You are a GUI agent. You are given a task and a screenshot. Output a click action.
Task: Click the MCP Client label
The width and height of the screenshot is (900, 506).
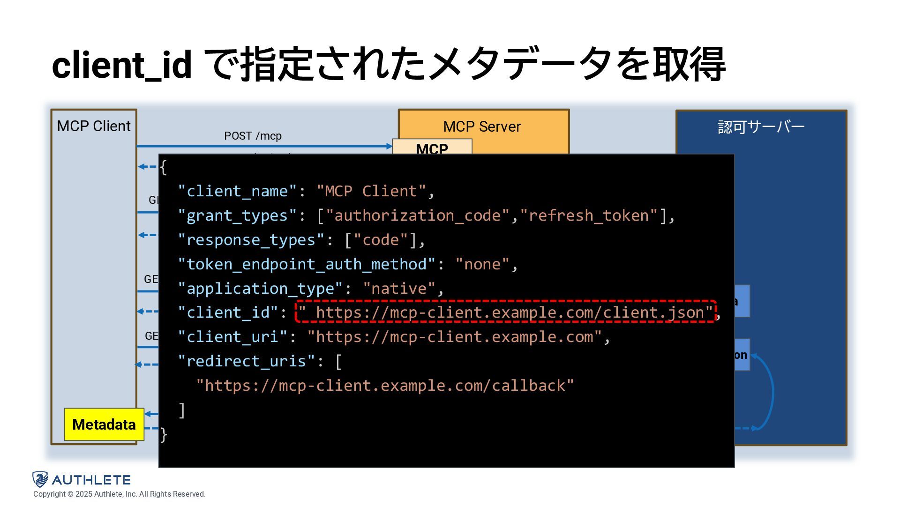click(94, 126)
